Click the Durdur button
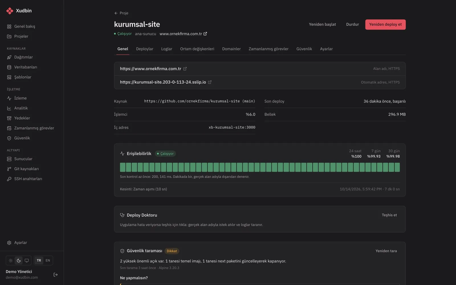 coord(353,25)
